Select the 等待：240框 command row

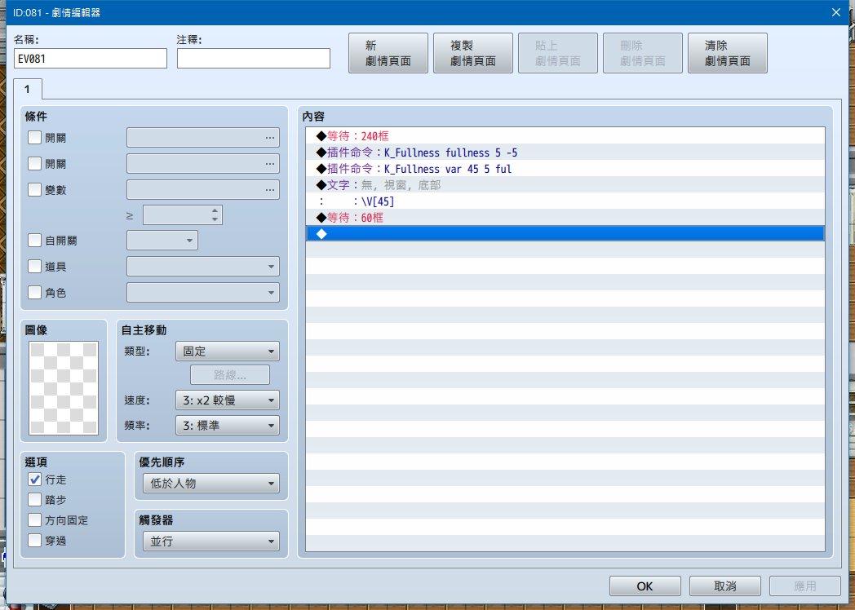(565, 135)
